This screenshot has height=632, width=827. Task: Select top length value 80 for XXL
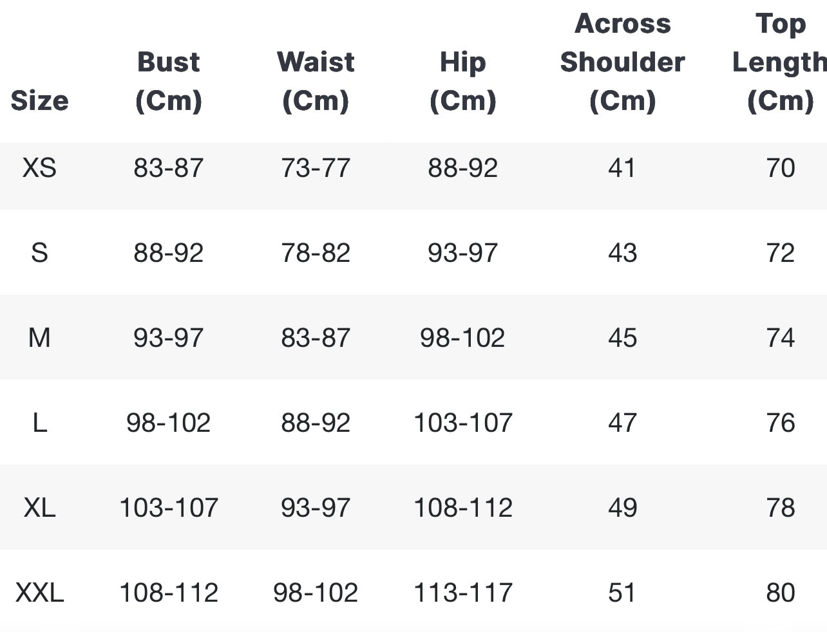pos(781,593)
